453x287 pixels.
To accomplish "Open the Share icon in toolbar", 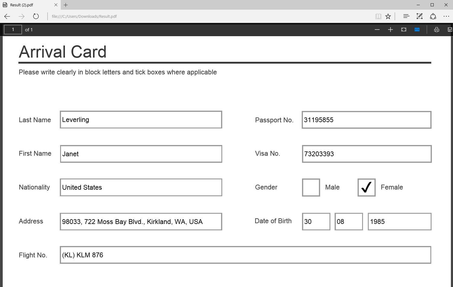I will [433, 16].
